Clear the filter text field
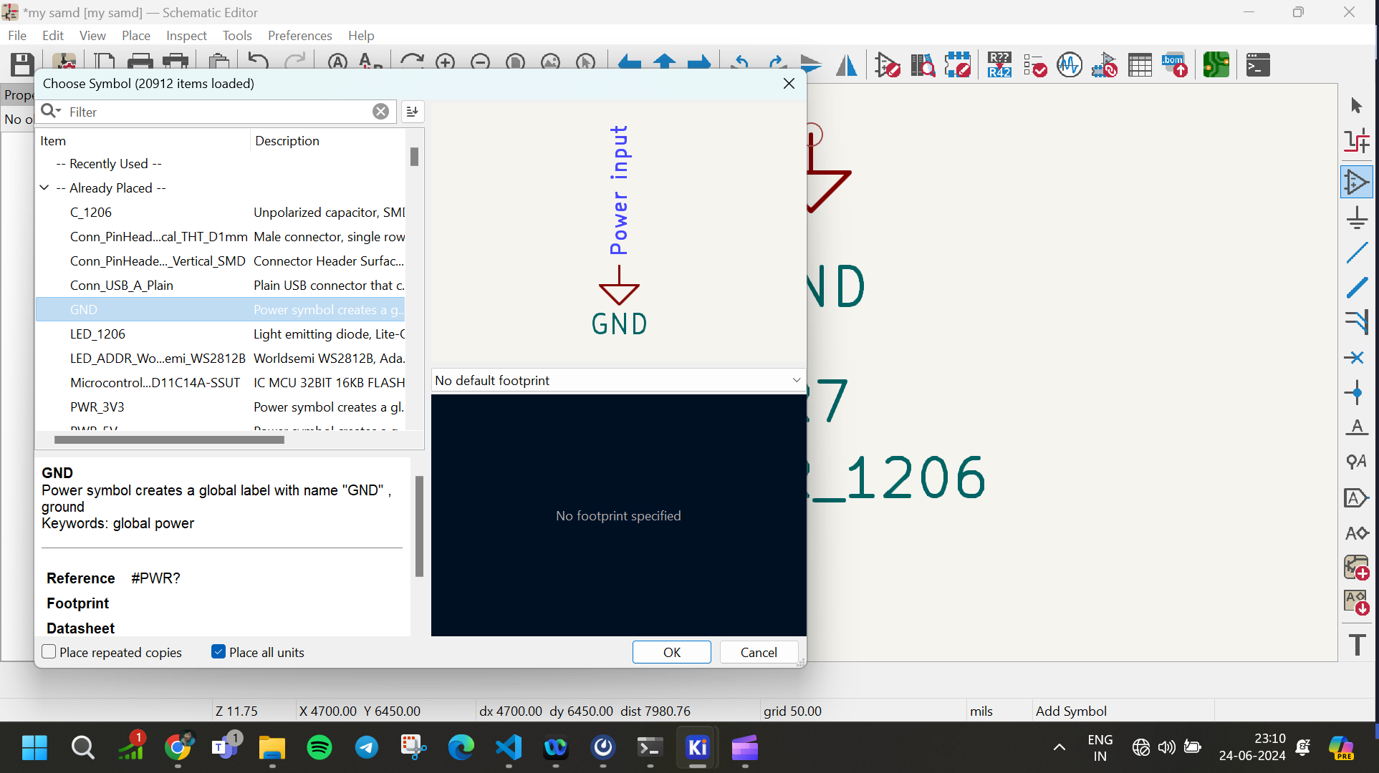 pos(380,111)
